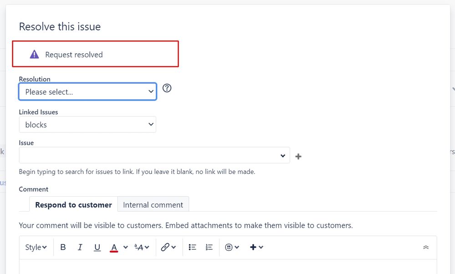Screen dimensions: 455x274
Task: Open the insert other (plus) menu
Action: [x=256, y=247]
